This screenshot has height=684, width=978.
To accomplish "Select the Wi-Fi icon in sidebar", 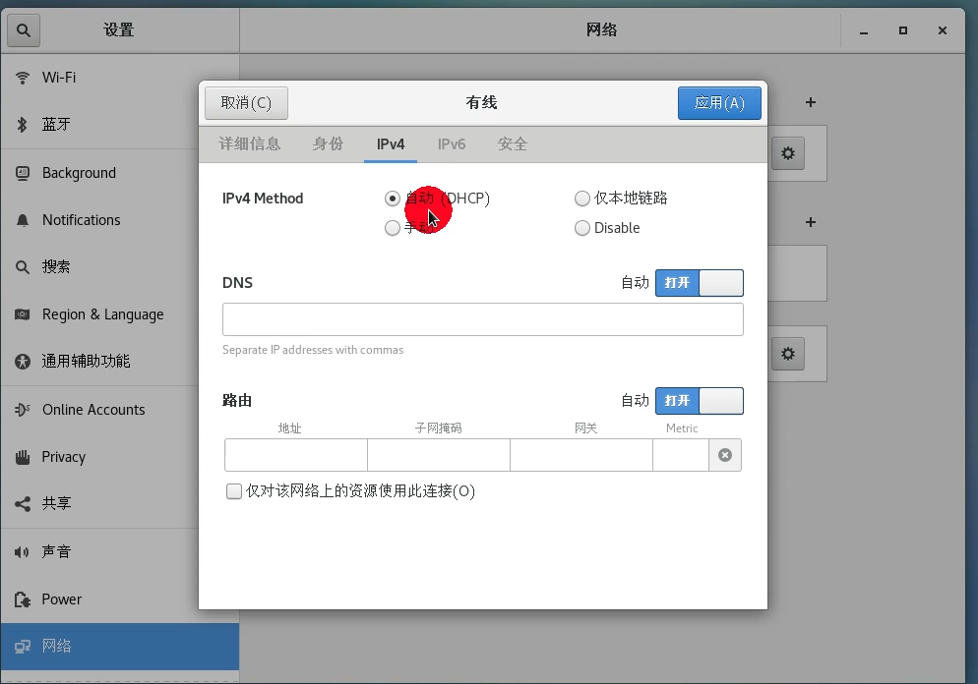I will pyautogui.click(x=23, y=78).
